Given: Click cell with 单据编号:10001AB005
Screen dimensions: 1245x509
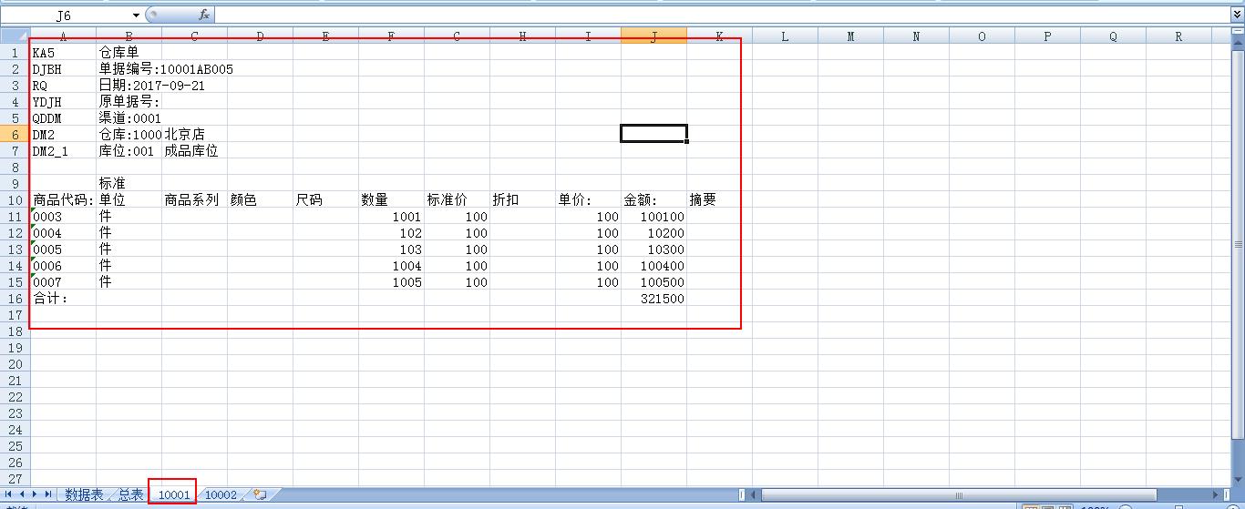Looking at the screenshot, I should click(x=129, y=68).
